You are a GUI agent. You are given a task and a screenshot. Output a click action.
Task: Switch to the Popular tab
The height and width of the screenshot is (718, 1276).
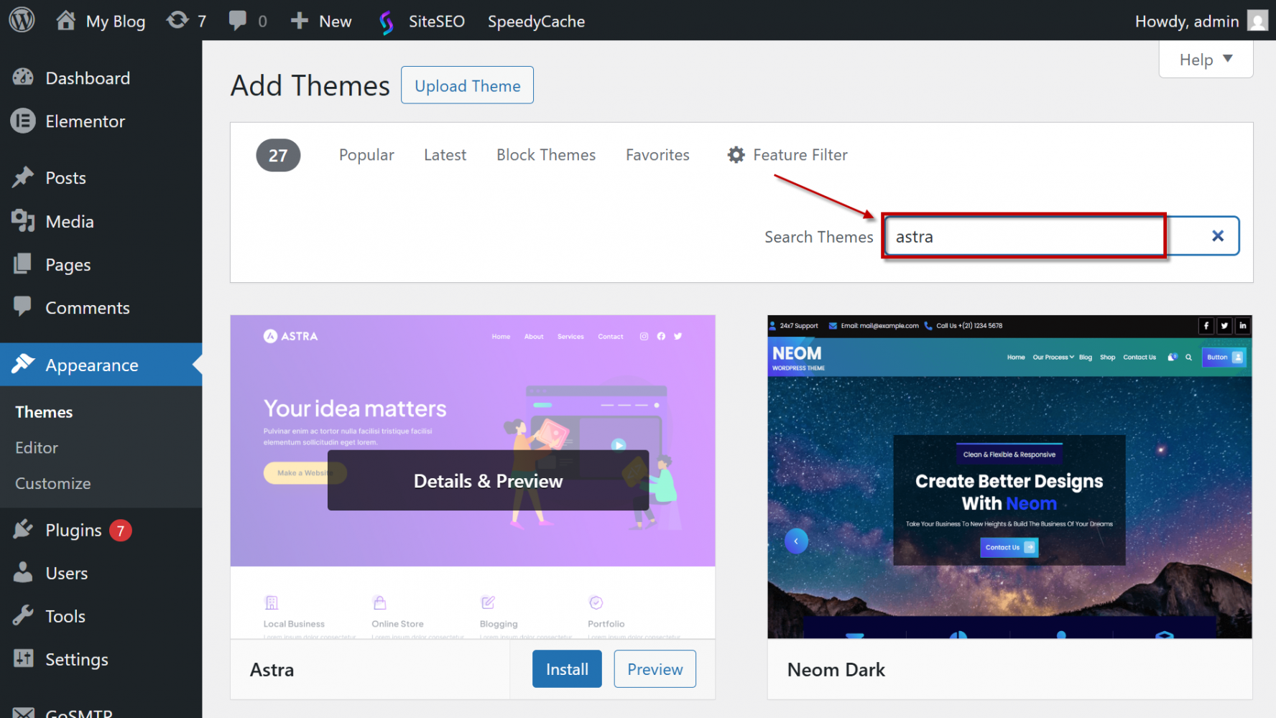coord(366,155)
